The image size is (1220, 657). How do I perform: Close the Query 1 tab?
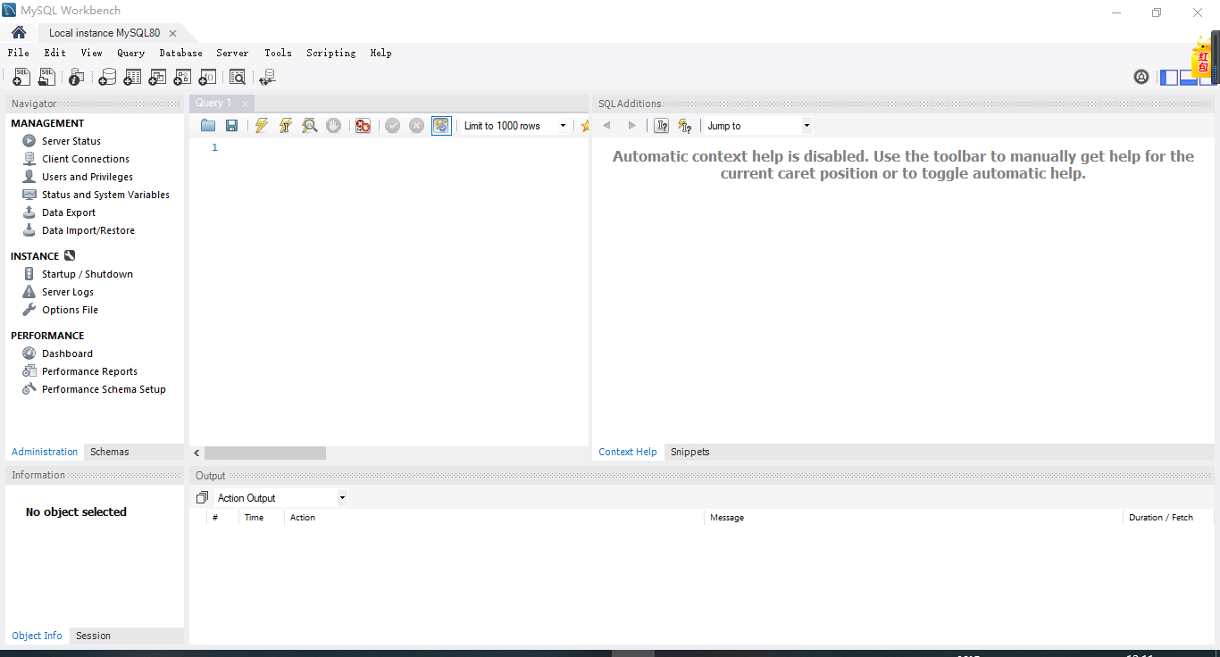tap(245, 104)
